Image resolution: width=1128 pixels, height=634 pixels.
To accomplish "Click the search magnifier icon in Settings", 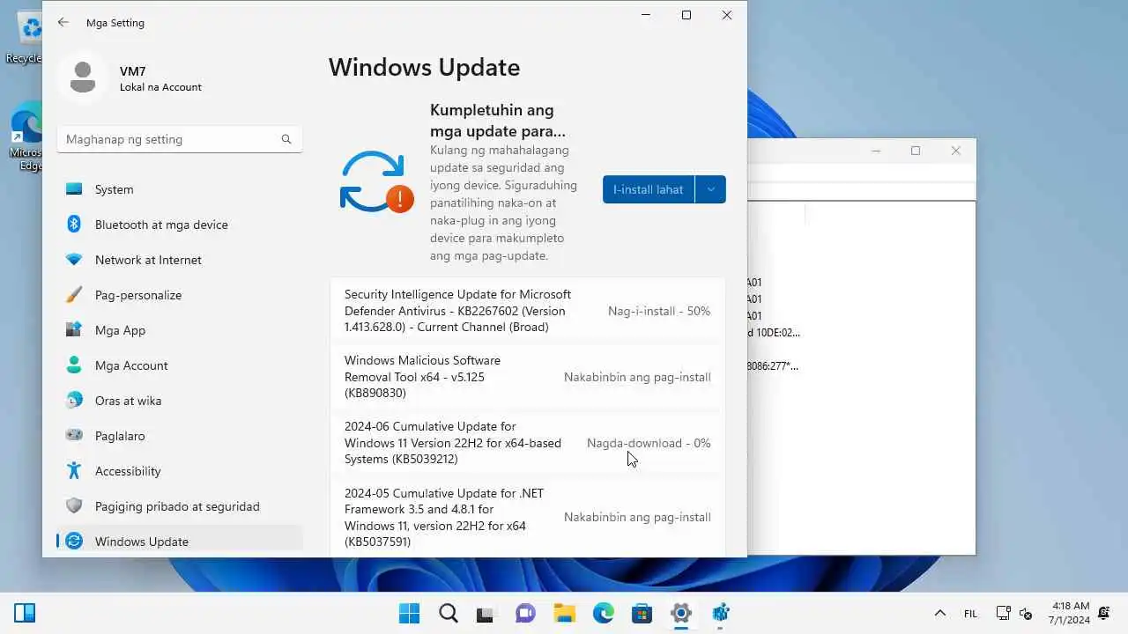I will [286, 139].
